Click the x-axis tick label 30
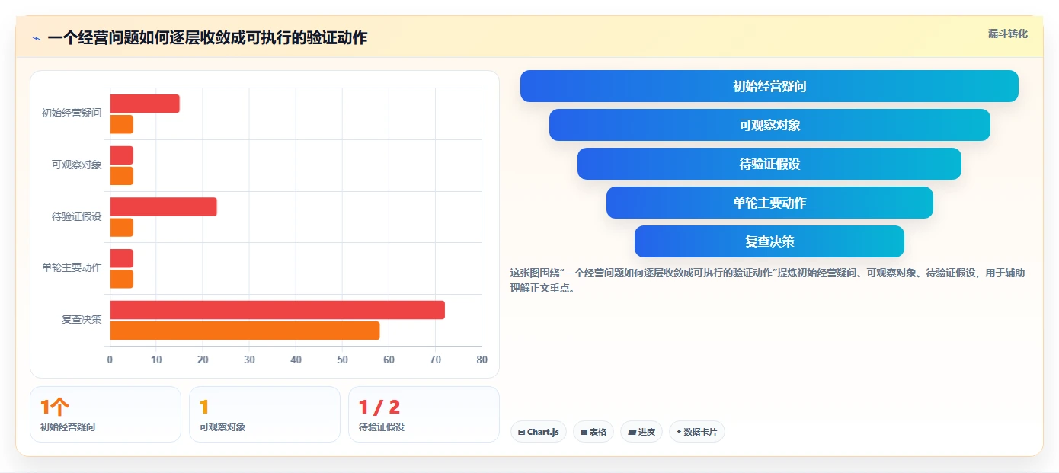Image resolution: width=1059 pixels, height=473 pixels. 249,360
